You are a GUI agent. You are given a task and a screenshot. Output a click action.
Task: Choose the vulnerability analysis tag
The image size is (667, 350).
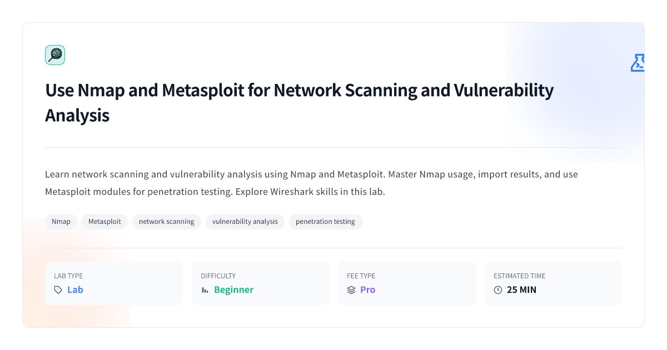pyautogui.click(x=245, y=222)
